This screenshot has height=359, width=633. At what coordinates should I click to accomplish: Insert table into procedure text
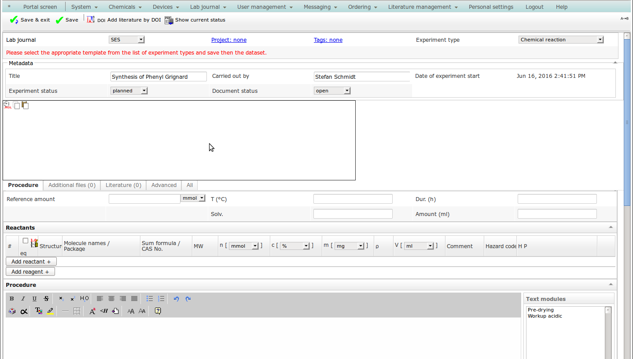pos(77,311)
